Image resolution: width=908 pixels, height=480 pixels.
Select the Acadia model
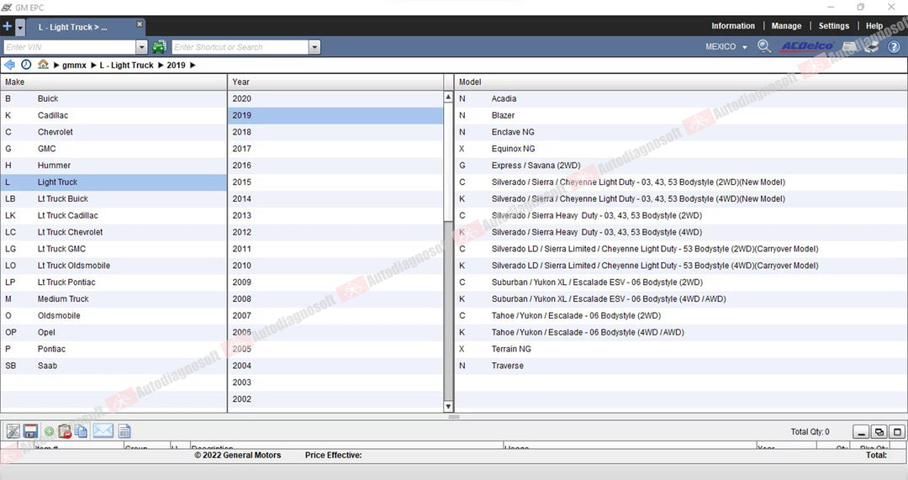tap(681, 98)
